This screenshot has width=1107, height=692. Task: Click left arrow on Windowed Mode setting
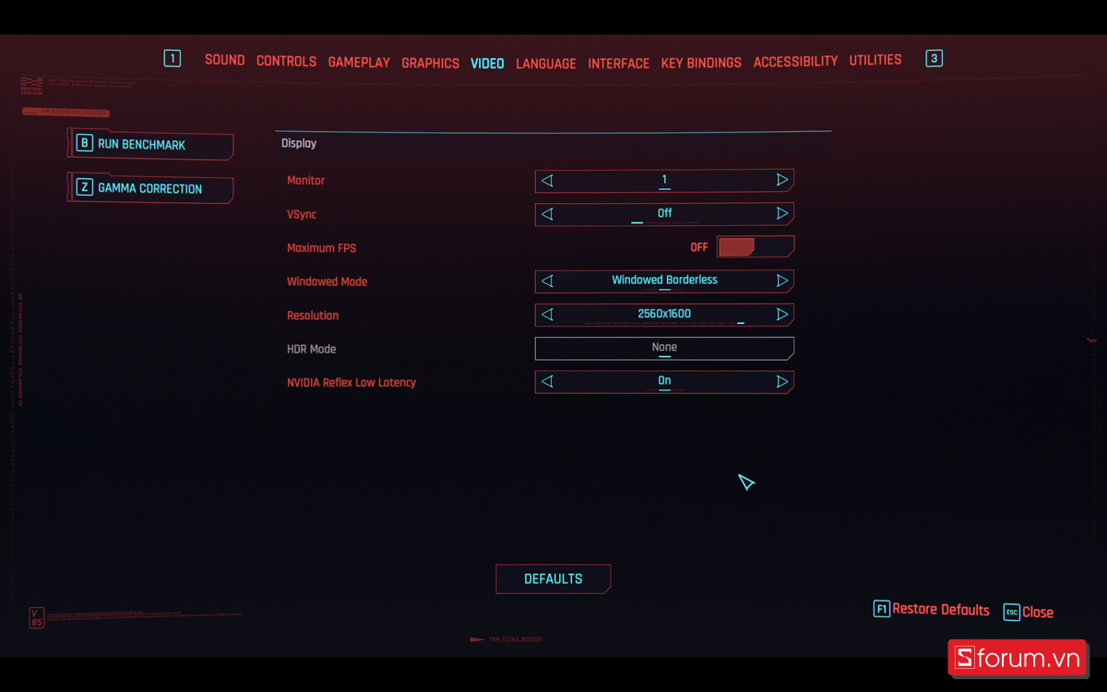click(x=547, y=280)
